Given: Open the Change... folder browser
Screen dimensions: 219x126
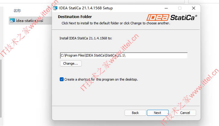Looking at the screenshot, I should (x=71, y=63).
